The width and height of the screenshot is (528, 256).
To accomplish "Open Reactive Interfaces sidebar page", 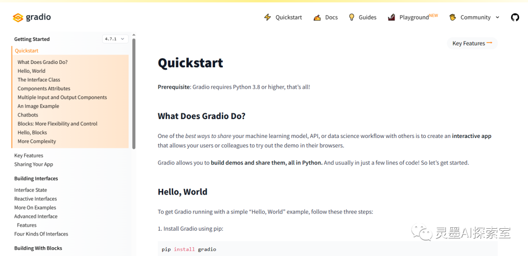I will [35, 199].
